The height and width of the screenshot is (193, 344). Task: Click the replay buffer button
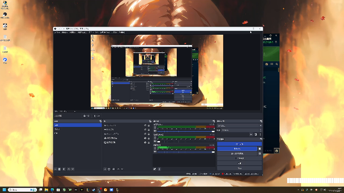click(237, 154)
